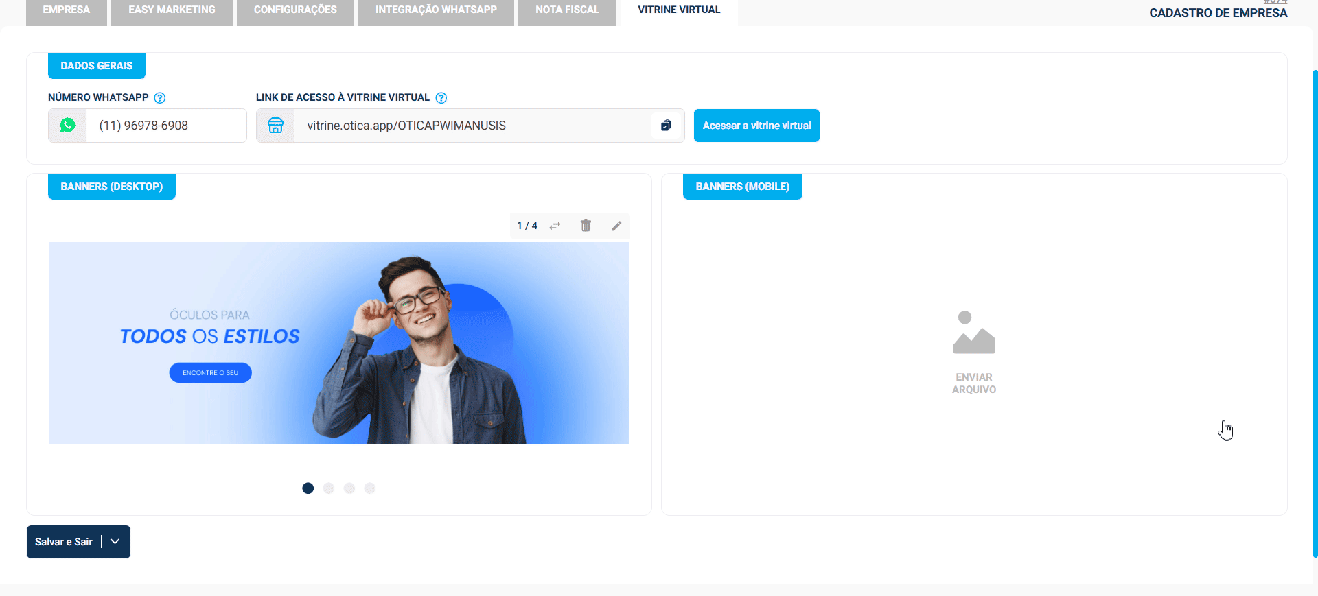This screenshot has height=596, width=1318.
Task: Click the Acessar a vitrine virtual button
Action: 756,126
